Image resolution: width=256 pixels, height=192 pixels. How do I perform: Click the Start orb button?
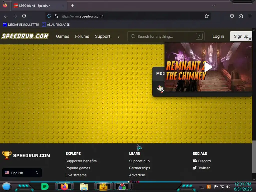click(6, 187)
